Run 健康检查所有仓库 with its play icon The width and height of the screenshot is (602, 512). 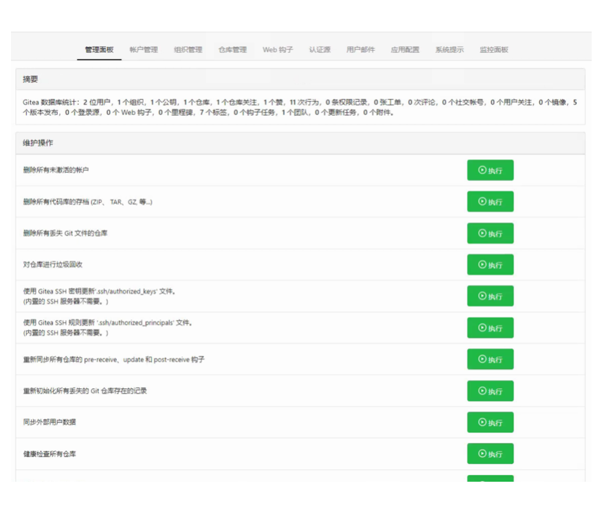pyautogui.click(x=482, y=454)
